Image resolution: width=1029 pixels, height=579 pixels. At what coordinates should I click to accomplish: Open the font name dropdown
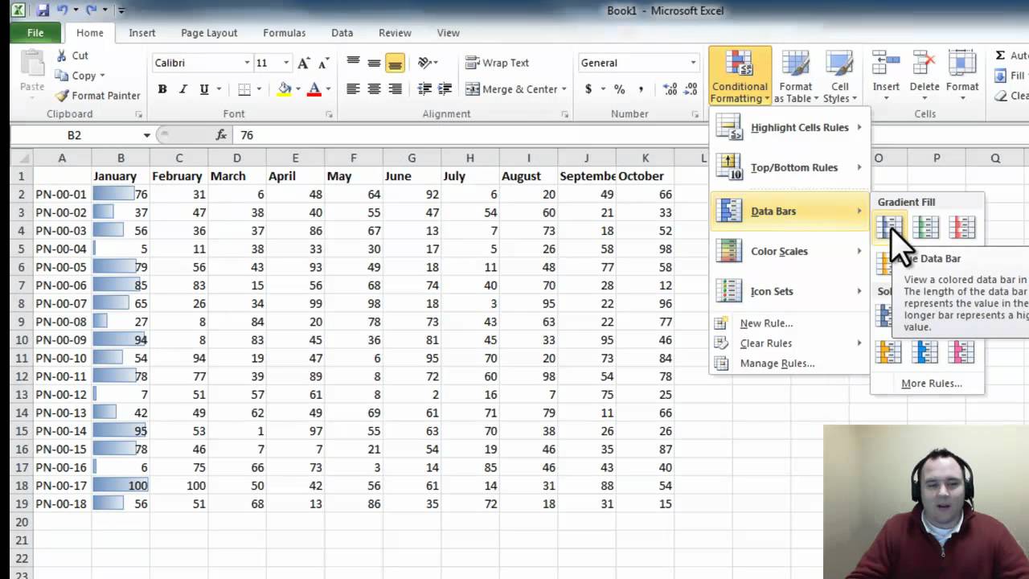[x=247, y=63]
